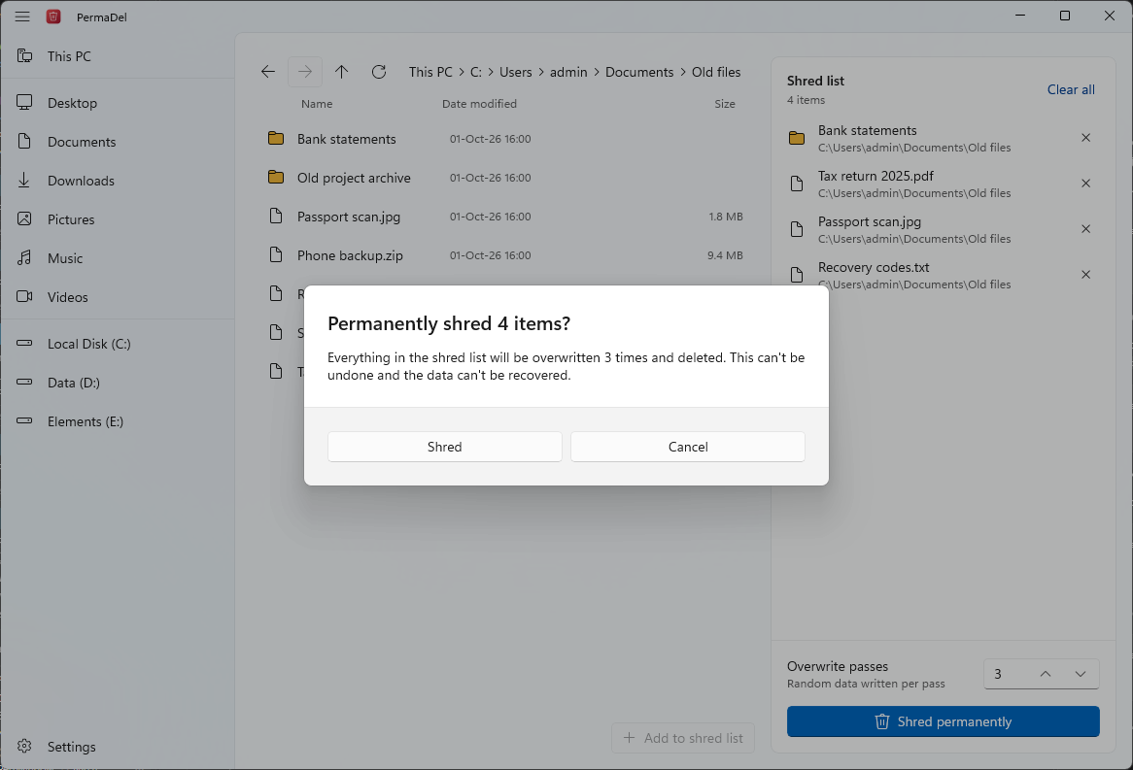Remove Recovery codes.txt from shred list
Image resolution: width=1133 pixels, height=770 pixels.
pos(1085,275)
